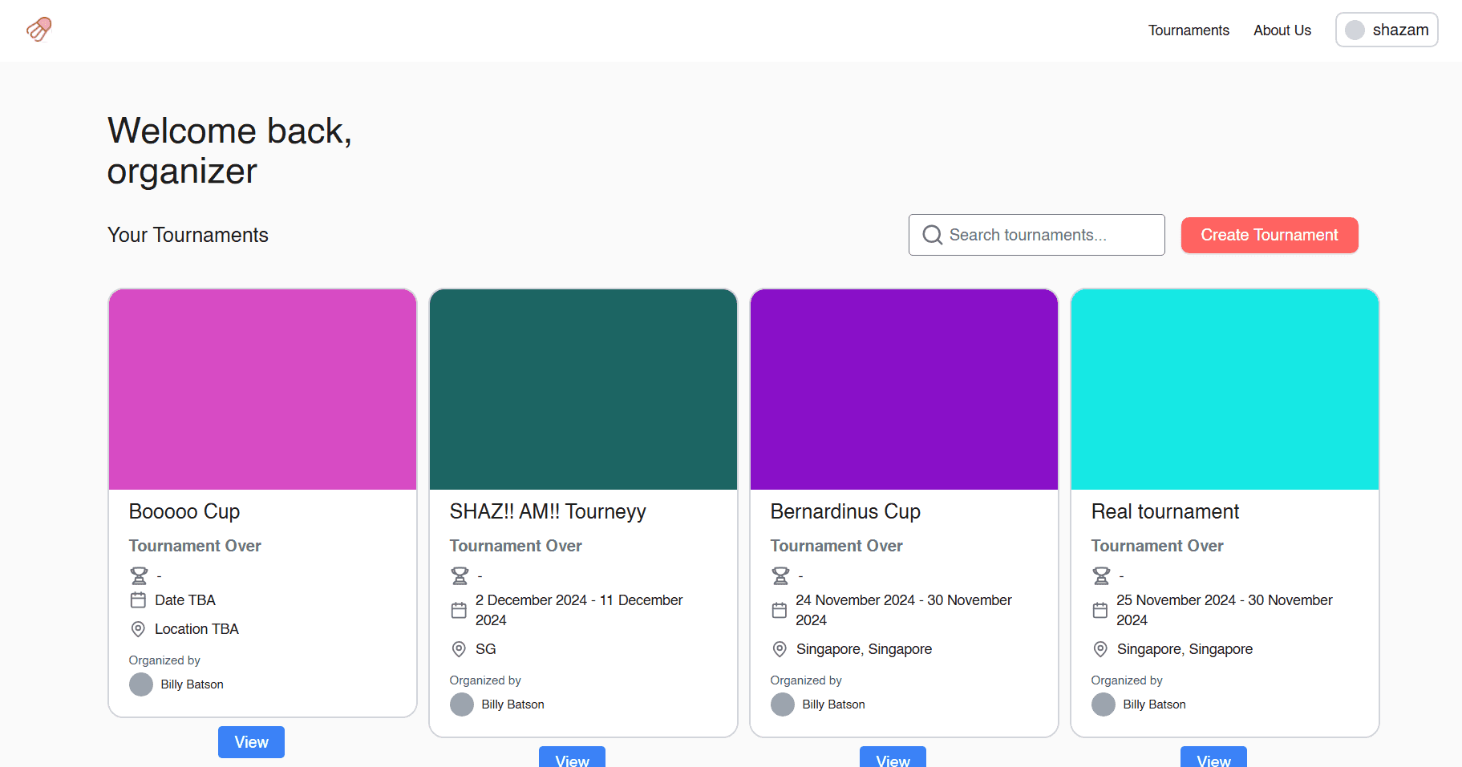Open the Tournaments navigation item
The image size is (1462, 767).
(x=1189, y=30)
